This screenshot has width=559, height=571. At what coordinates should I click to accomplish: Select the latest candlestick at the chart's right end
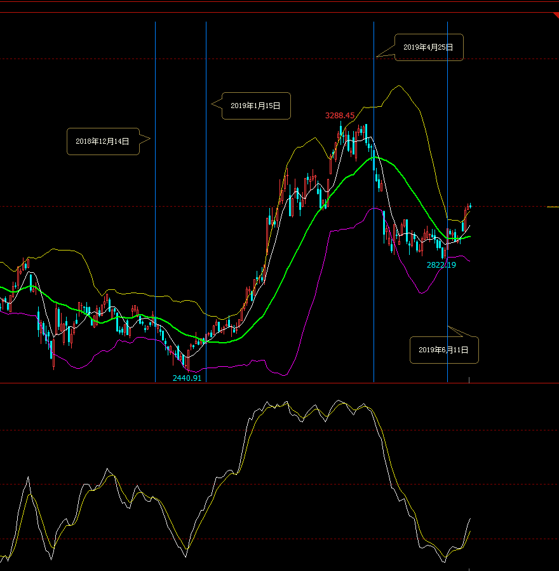pos(470,205)
